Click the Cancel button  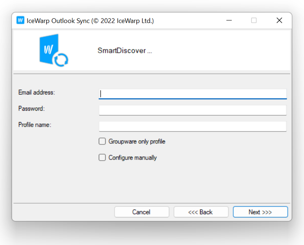142,212
